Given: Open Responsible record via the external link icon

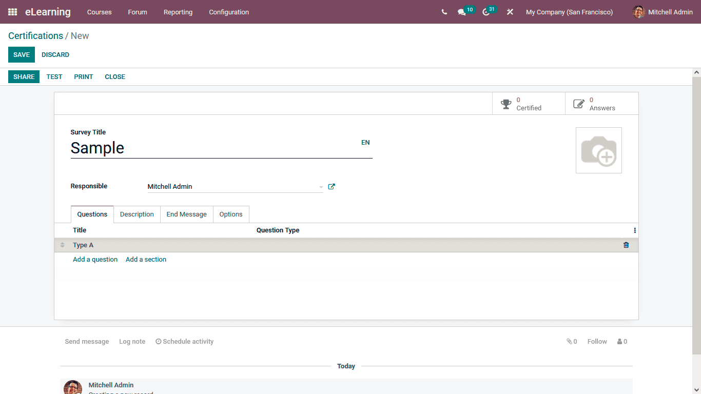Looking at the screenshot, I should [331, 186].
